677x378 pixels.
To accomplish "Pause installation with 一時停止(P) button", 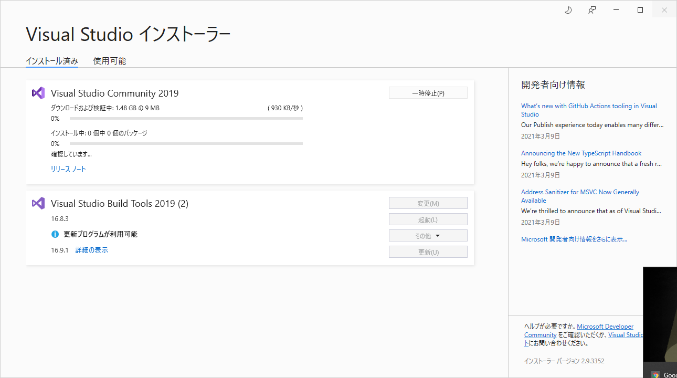I will [x=428, y=93].
